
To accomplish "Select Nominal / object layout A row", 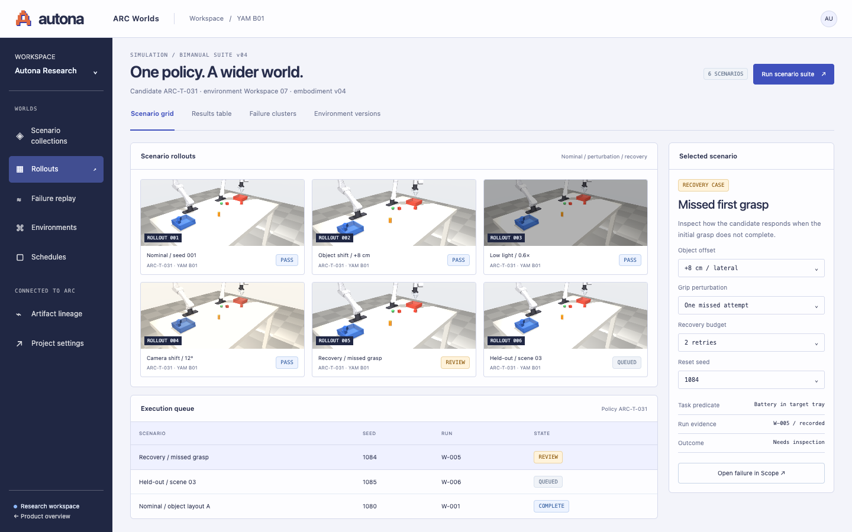I will (394, 506).
